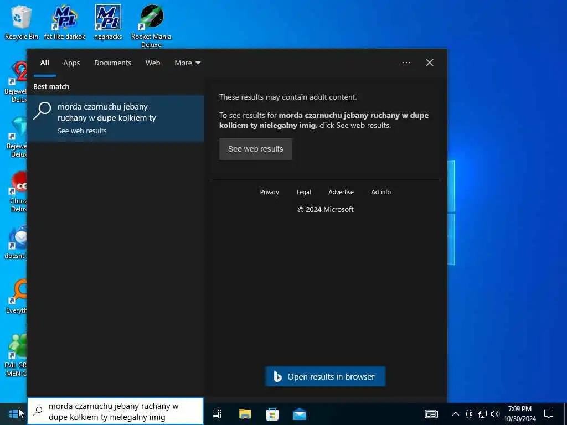The width and height of the screenshot is (567, 425).
Task: Click the Windows Start button
Action: click(13, 414)
